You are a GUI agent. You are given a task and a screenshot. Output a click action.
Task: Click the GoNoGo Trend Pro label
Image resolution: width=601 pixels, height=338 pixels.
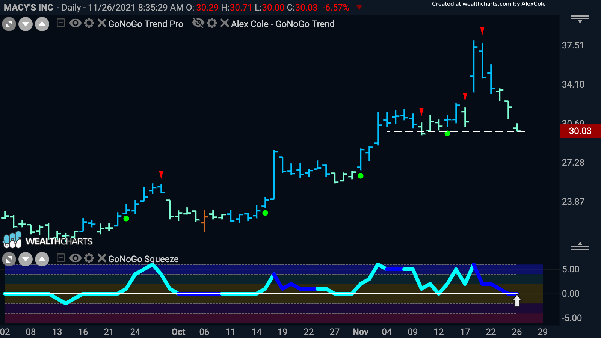tap(146, 24)
